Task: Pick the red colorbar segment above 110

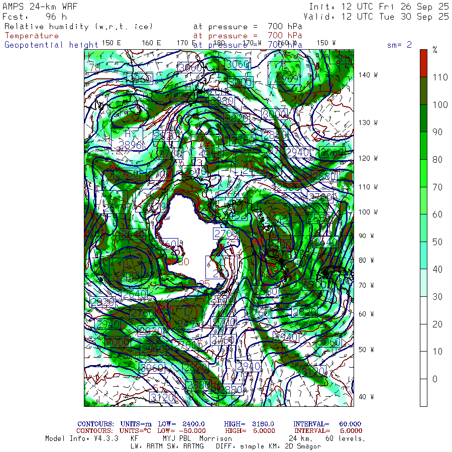Action: pos(423,63)
